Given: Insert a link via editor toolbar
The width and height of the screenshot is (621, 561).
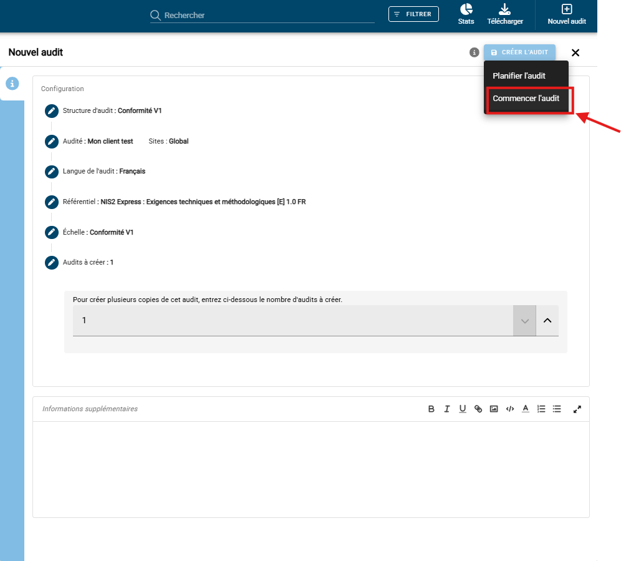Looking at the screenshot, I should (478, 409).
